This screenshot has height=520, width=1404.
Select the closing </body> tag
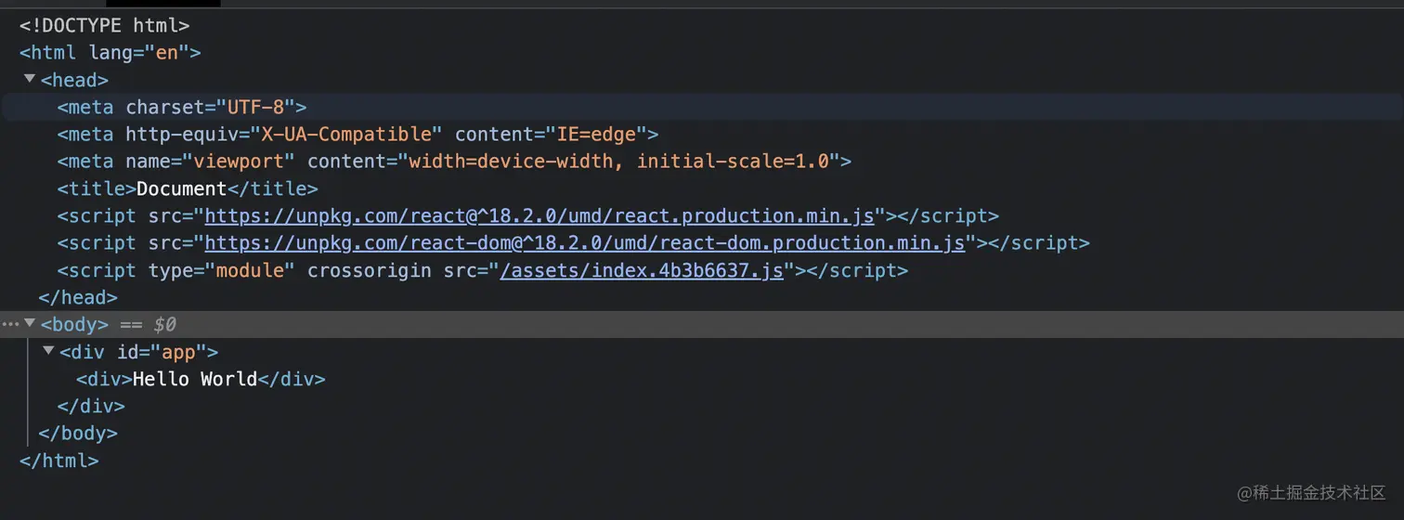pyautogui.click(x=78, y=433)
